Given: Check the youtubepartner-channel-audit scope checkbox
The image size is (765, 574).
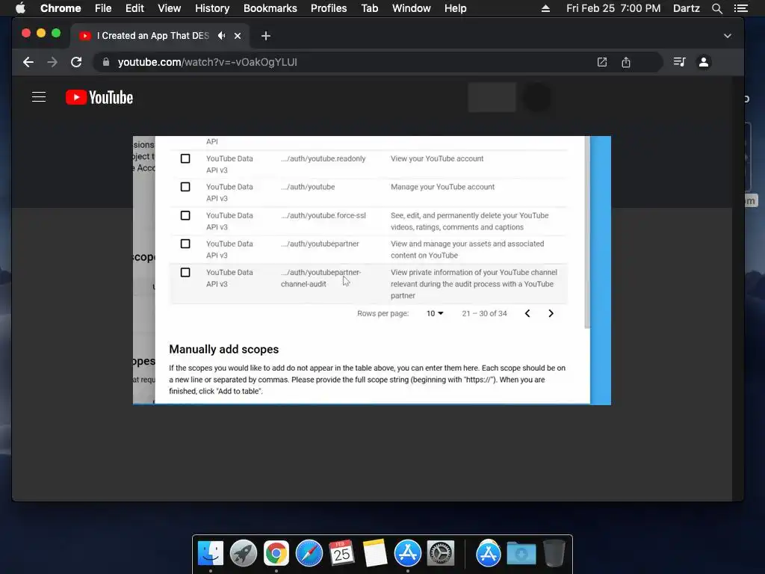Looking at the screenshot, I should point(185,272).
